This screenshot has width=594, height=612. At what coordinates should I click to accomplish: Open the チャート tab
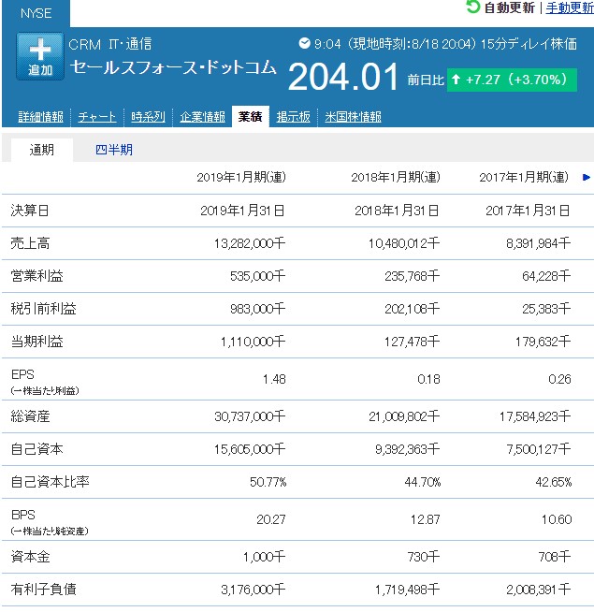tap(96, 117)
